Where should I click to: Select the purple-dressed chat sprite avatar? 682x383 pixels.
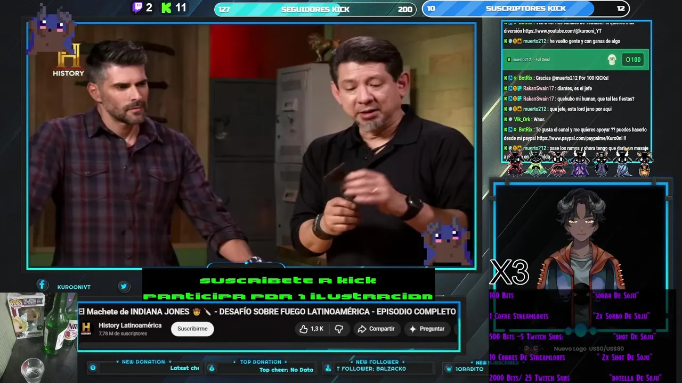coord(579,163)
